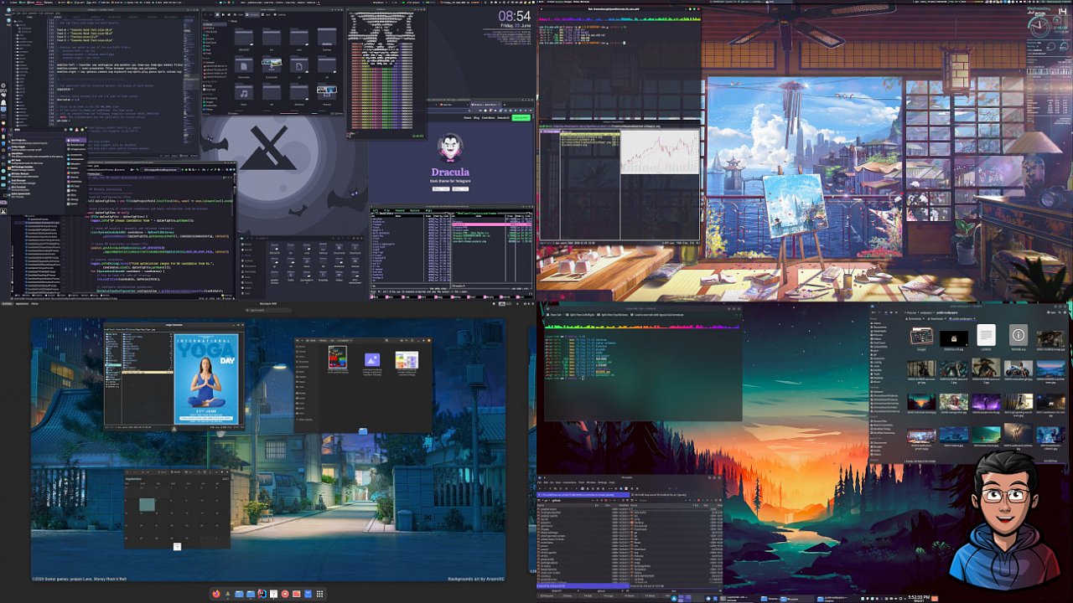
Task: Click New Tab in the Konsole toolbar
Action: pyautogui.click(x=554, y=315)
